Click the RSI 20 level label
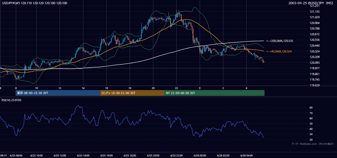 (x=311, y=140)
